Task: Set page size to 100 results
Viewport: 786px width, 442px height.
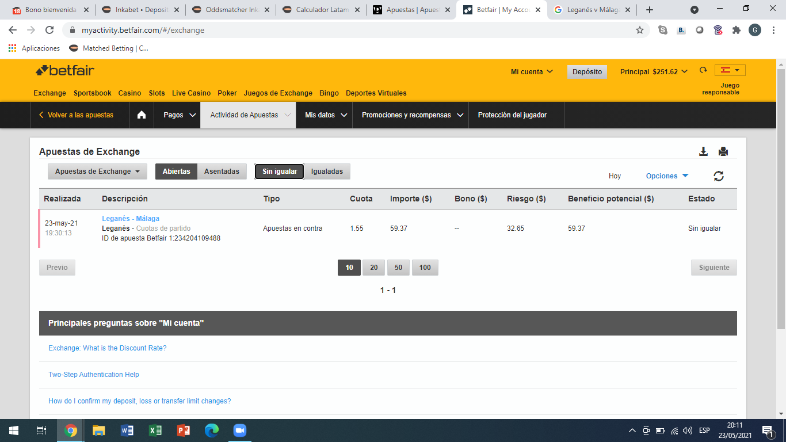Action: [425, 268]
